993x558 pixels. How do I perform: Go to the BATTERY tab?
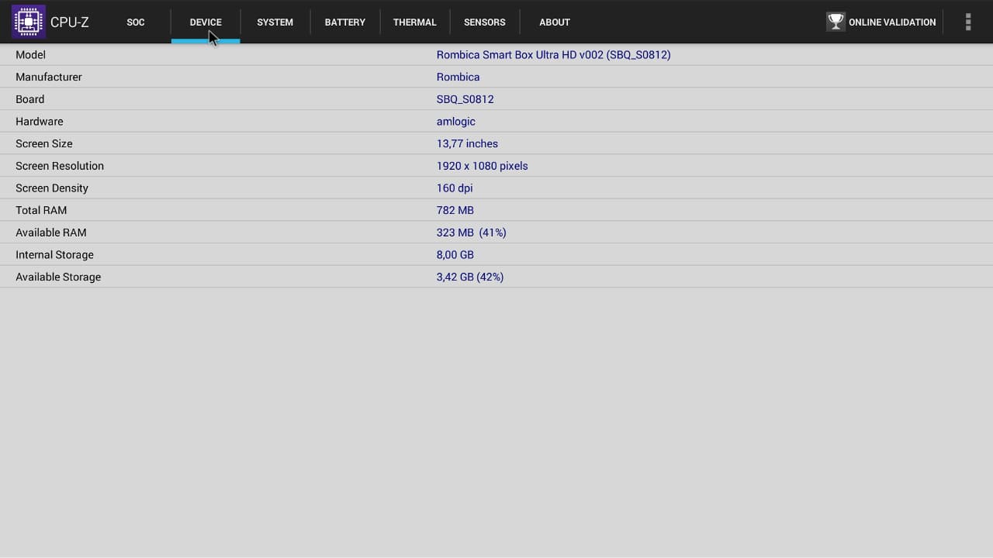tap(345, 22)
